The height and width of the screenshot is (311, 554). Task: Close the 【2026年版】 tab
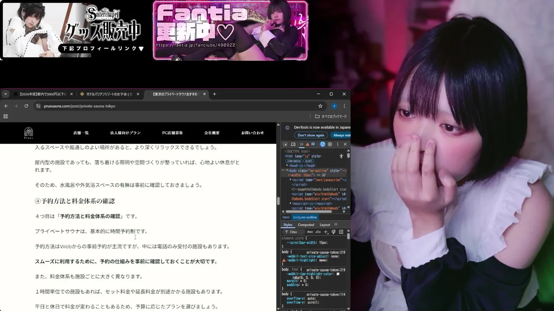pos(71,94)
